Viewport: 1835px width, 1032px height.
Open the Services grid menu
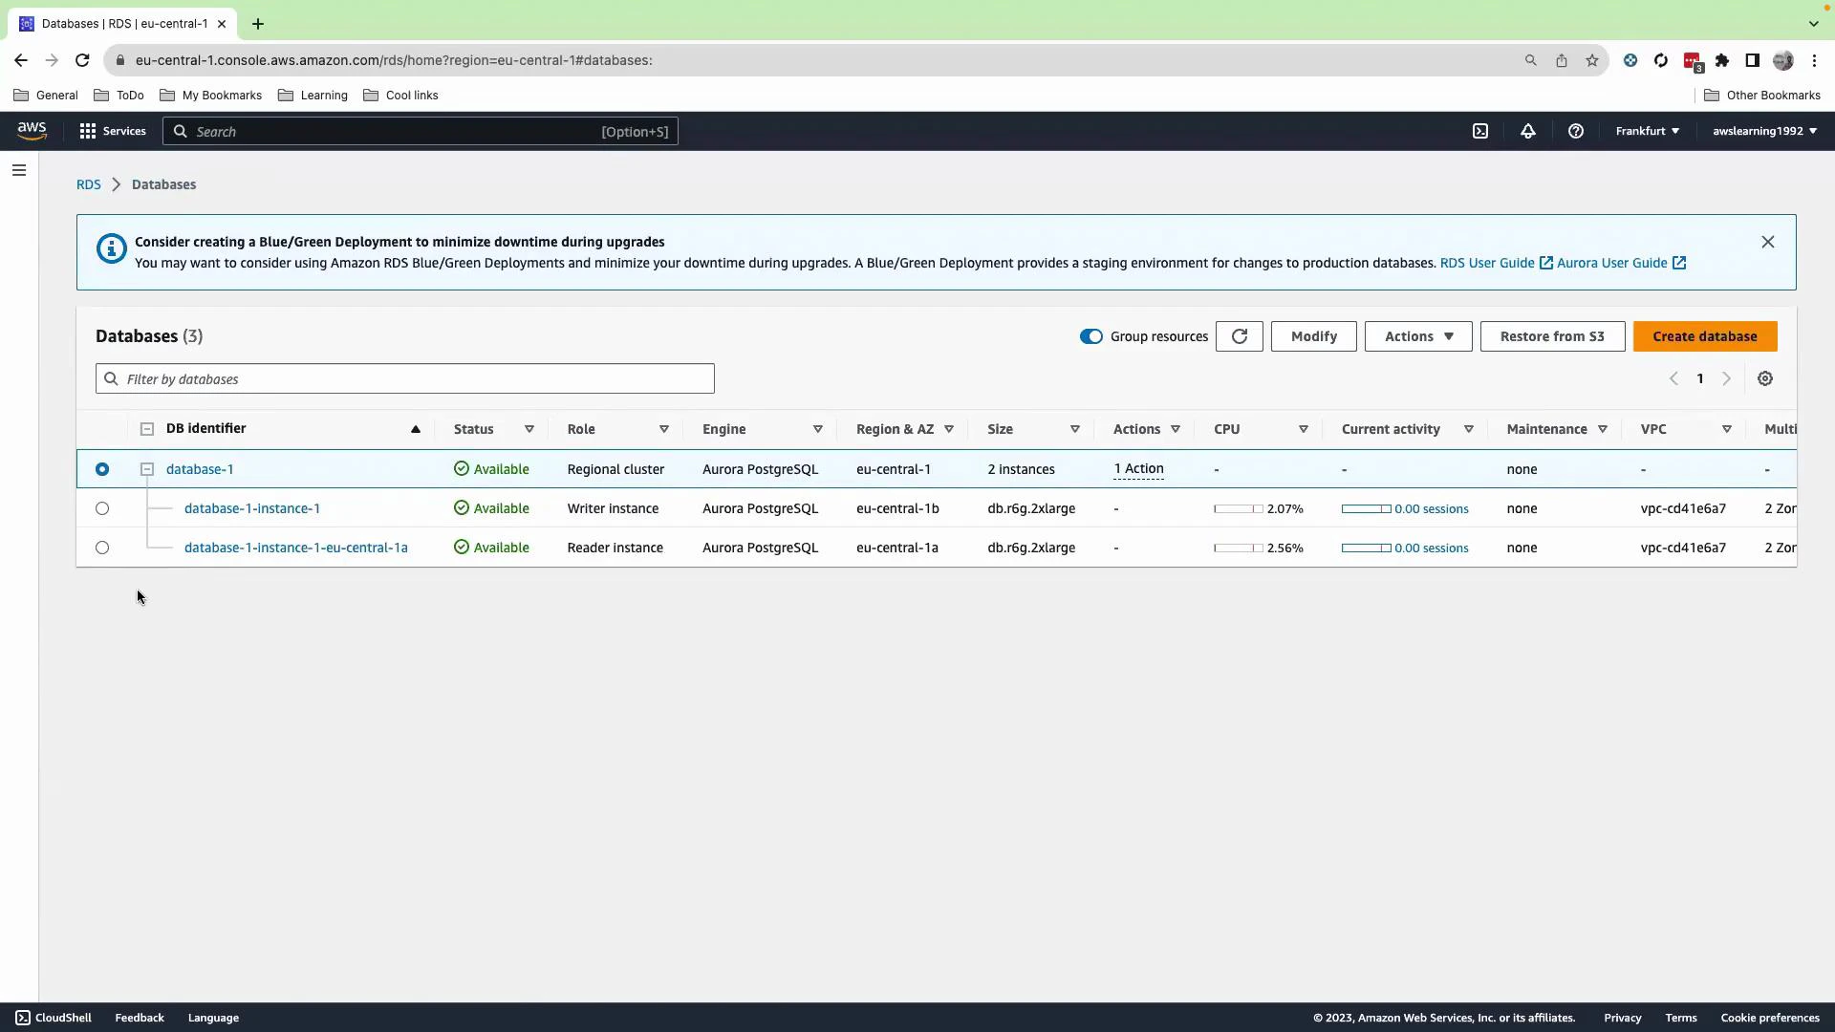coord(87,131)
